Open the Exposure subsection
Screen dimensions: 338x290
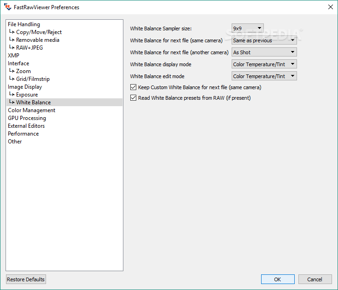coord(27,95)
